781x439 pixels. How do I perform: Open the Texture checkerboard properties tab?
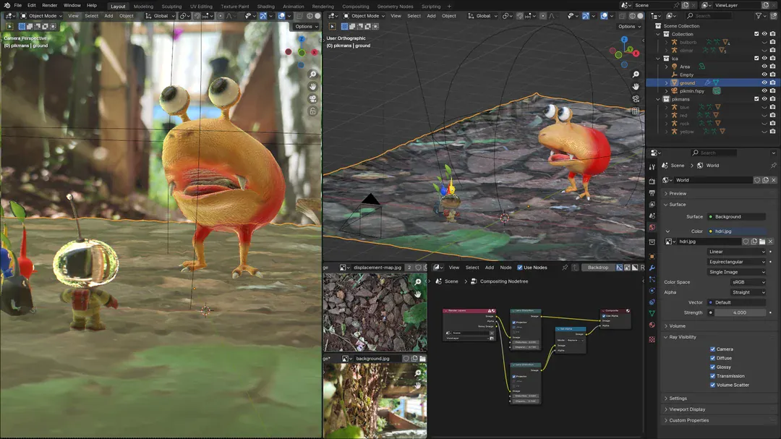(652, 339)
